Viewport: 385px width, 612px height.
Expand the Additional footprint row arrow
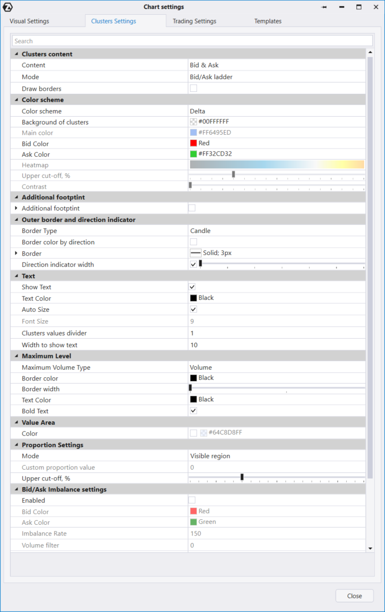point(16,208)
